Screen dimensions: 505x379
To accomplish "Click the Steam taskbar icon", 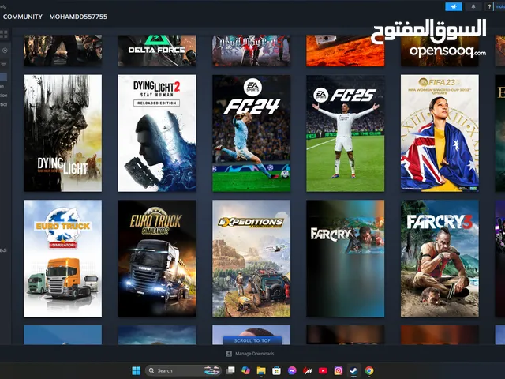I will (x=353, y=370).
